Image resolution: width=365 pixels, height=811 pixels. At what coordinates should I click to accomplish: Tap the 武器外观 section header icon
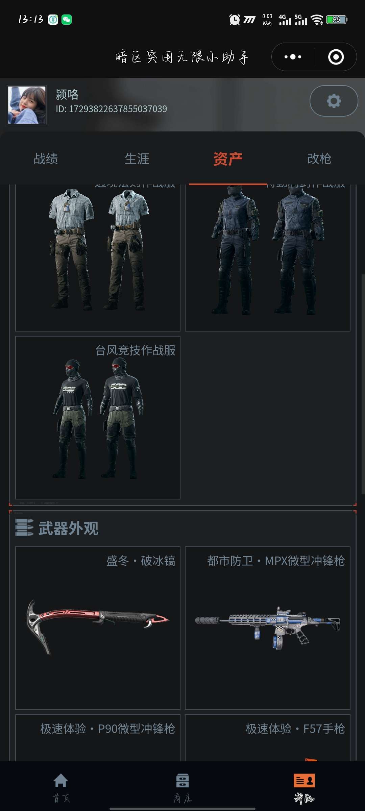click(24, 527)
